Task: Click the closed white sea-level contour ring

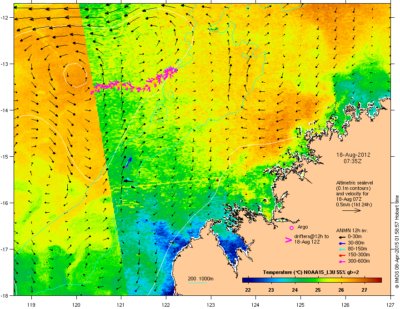Action: (x=75, y=75)
